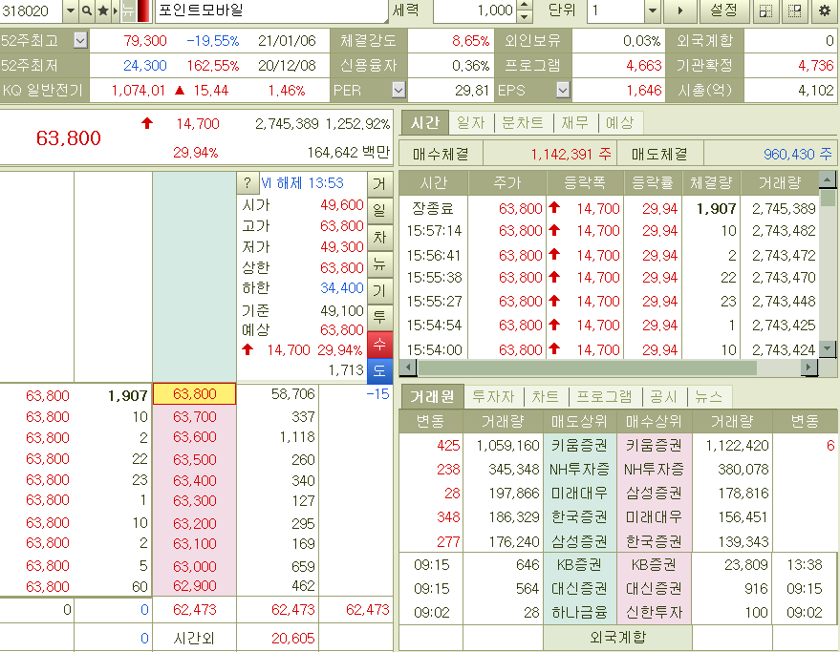The width and height of the screenshot is (840, 652).
Task: Switch to the 분차트 tab
Action: click(523, 123)
